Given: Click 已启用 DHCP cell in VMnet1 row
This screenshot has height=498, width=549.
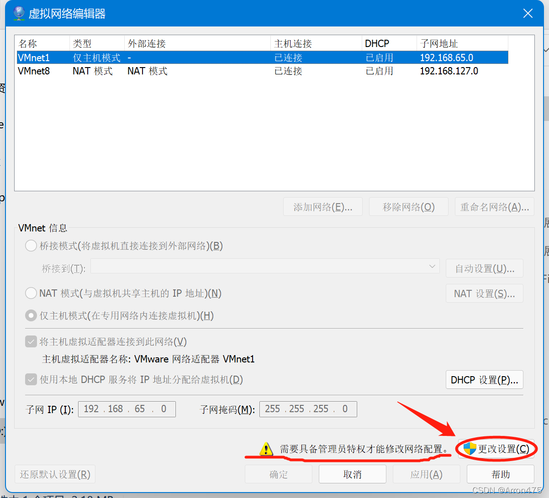Looking at the screenshot, I should tap(380, 58).
